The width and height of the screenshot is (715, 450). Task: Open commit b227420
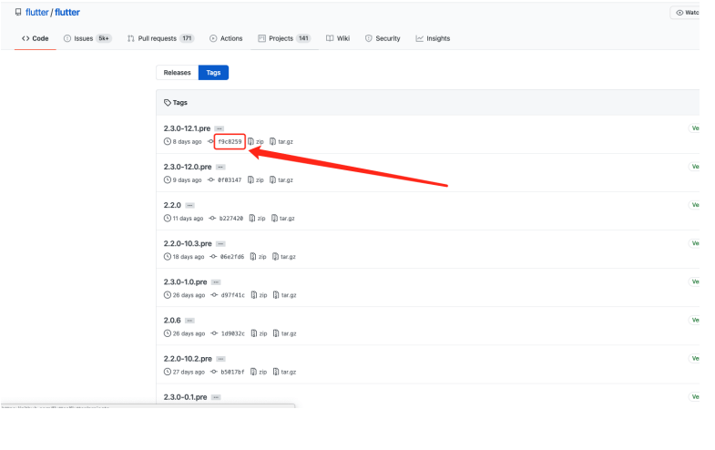tap(231, 219)
